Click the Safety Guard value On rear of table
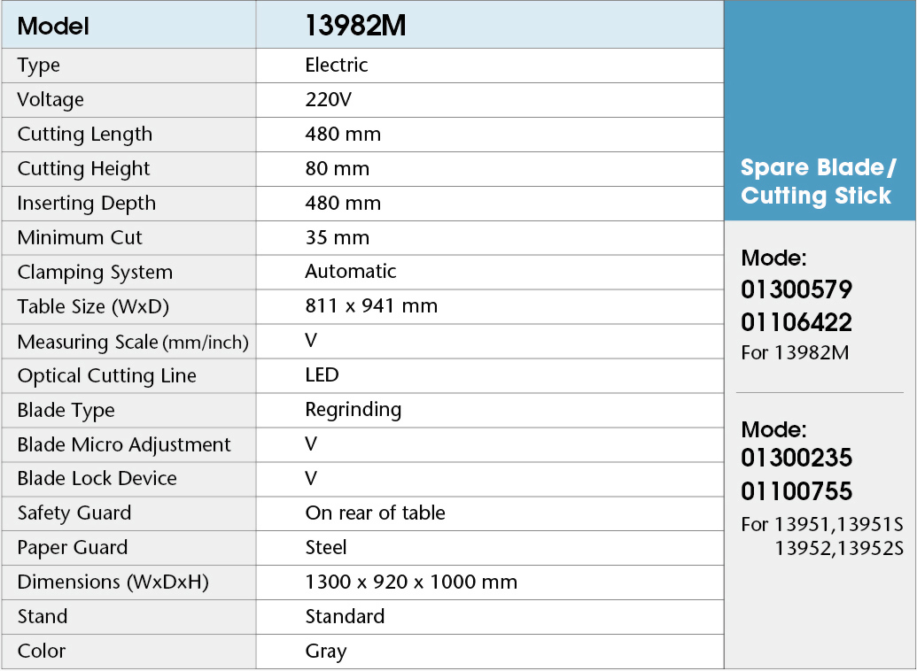 376,513
